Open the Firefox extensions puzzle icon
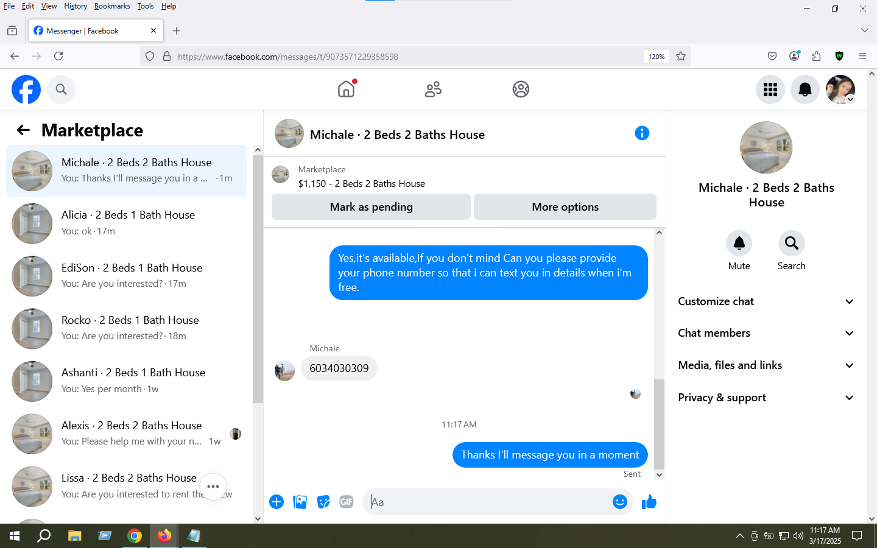 pos(817,56)
